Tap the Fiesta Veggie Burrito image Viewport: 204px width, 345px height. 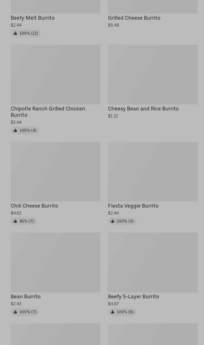pyautogui.click(x=153, y=171)
